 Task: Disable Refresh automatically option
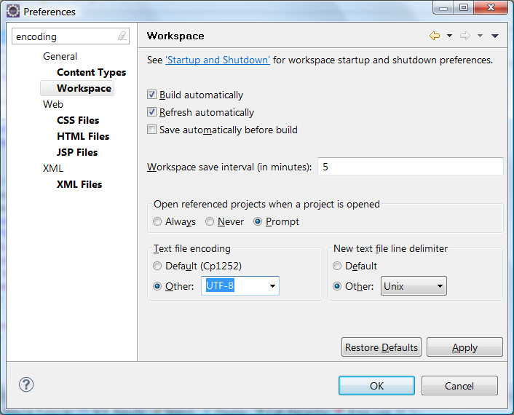[x=152, y=112]
